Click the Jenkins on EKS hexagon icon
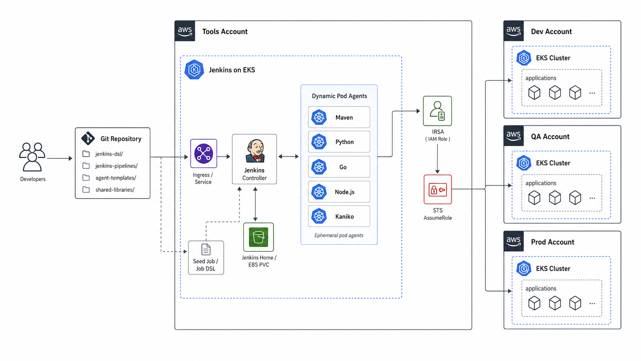Screen dimensions: 641x361 [194, 69]
